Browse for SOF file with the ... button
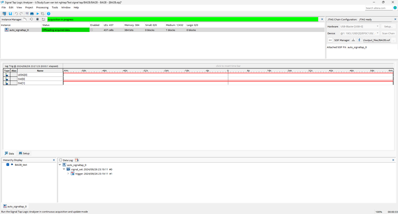The height and width of the screenshot is (214, 398). [394, 40]
